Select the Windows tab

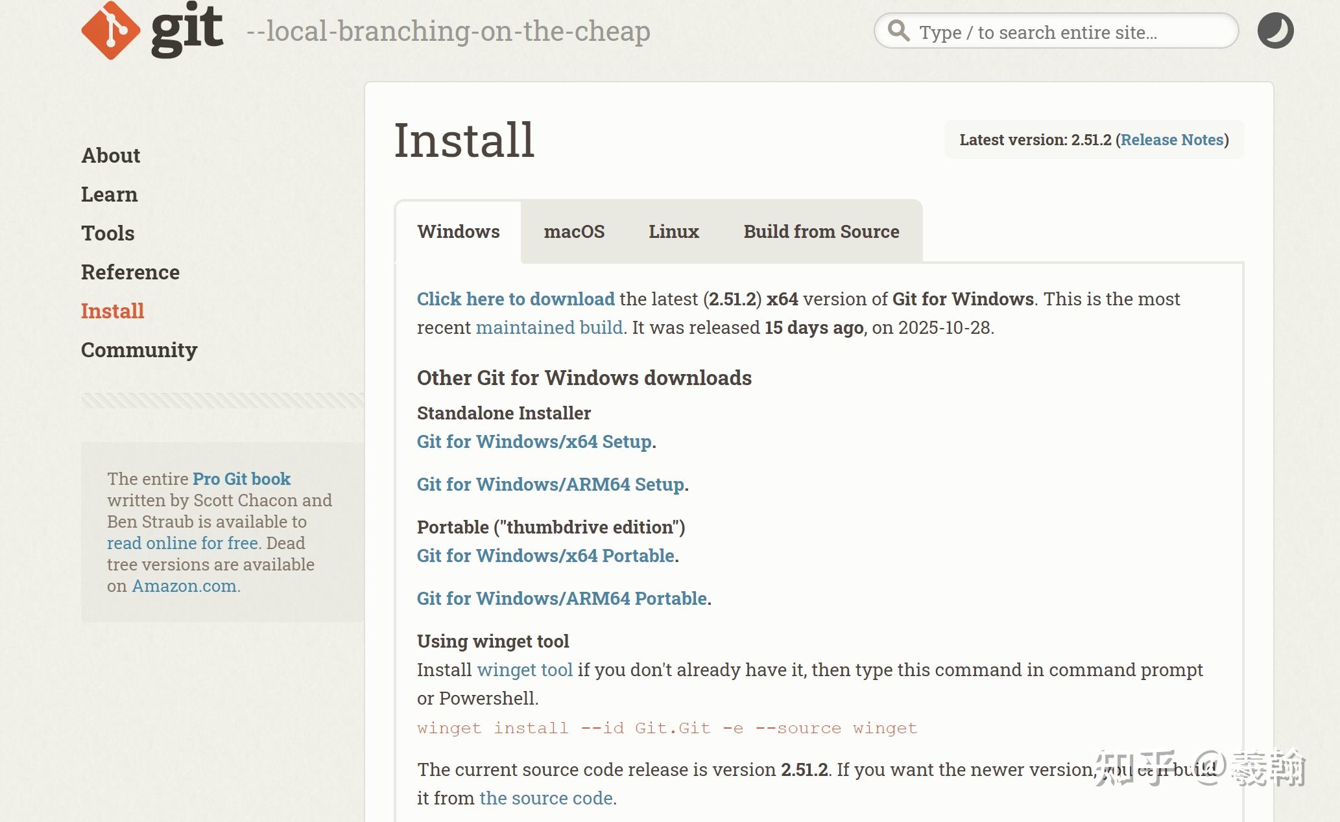458,231
